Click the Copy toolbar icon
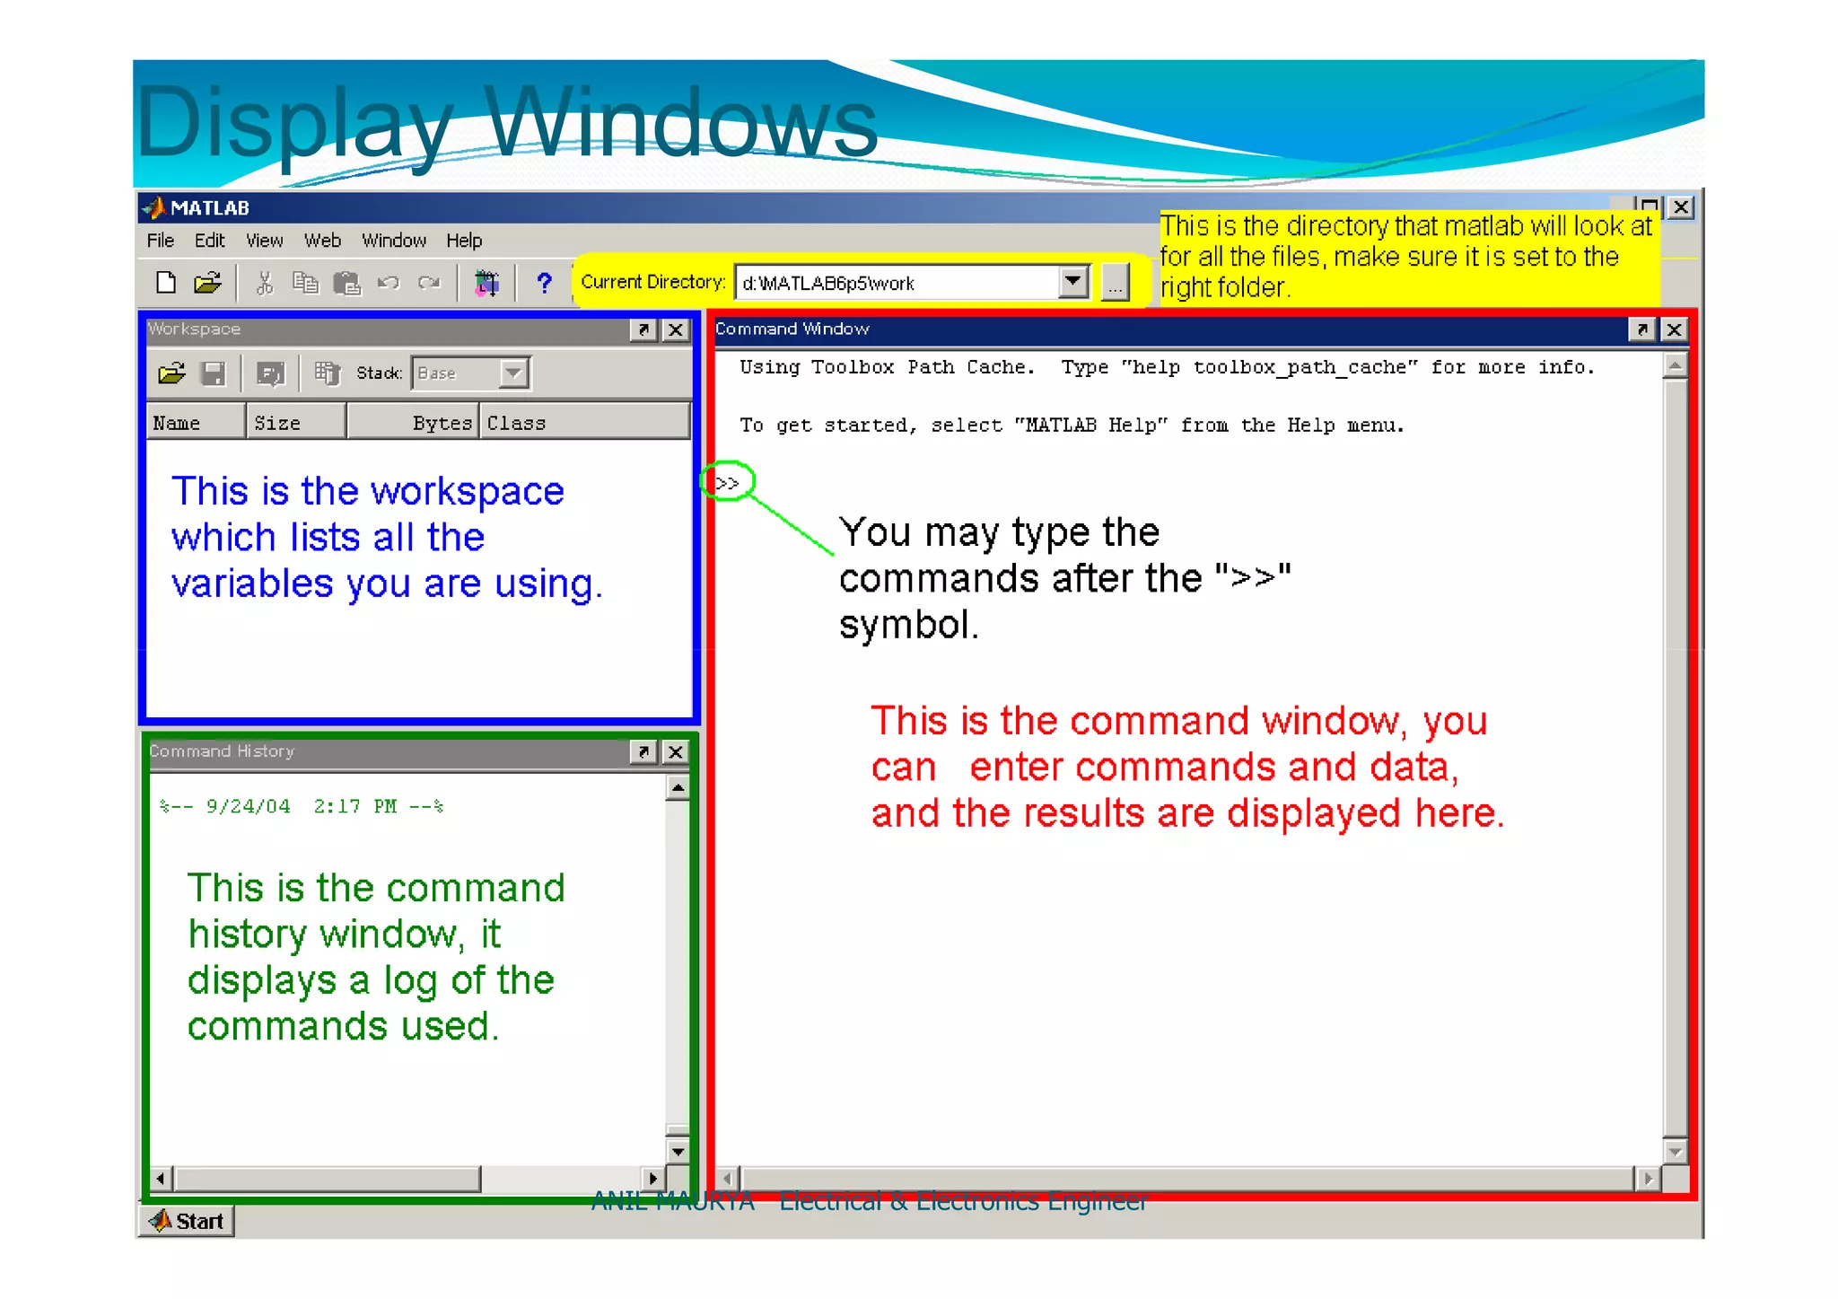Screen dimensions: 1838x1299 (x=305, y=284)
